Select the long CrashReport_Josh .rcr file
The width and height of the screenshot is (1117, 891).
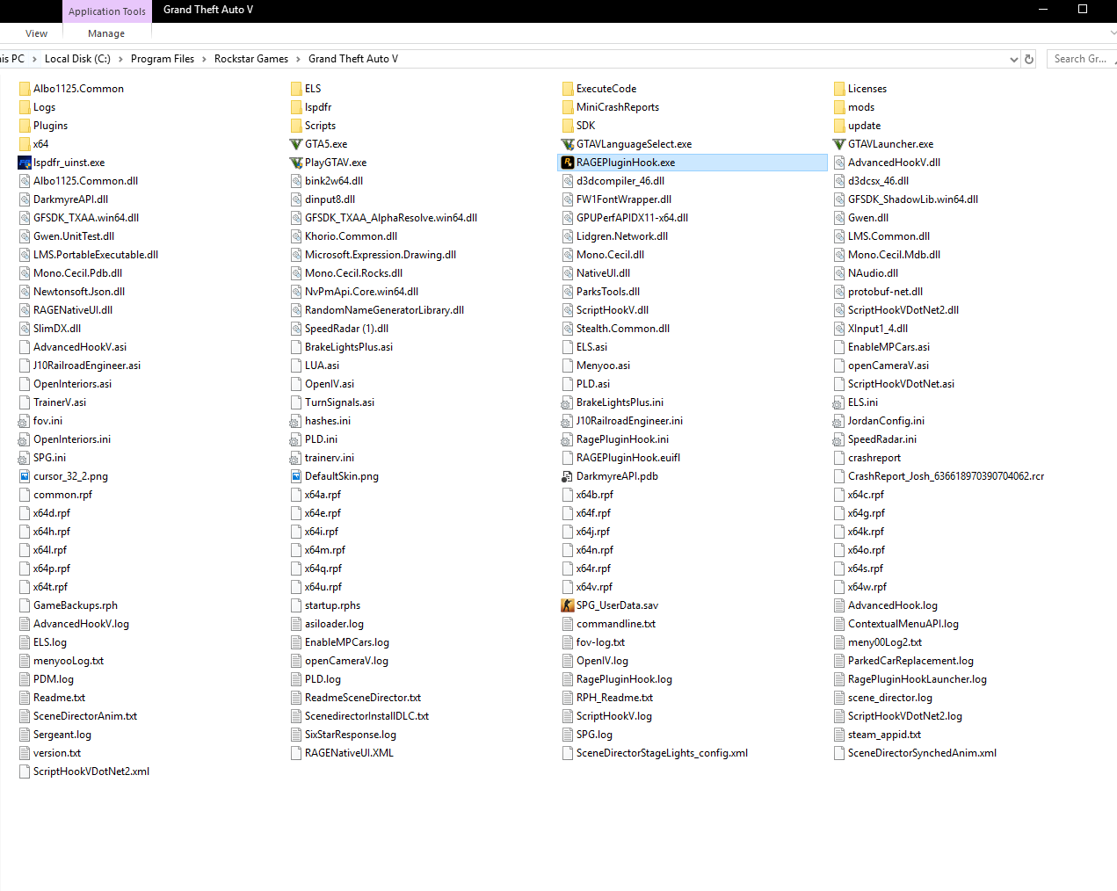coord(946,476)
